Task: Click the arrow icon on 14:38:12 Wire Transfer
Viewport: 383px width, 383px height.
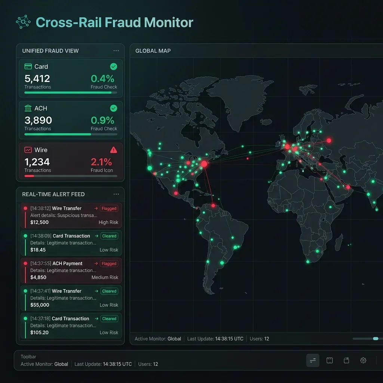Action: point(96,208)
